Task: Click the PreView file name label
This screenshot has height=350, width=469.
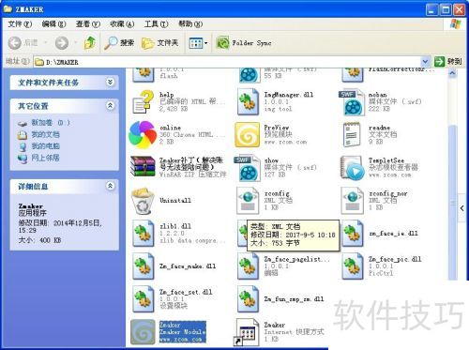Action: pyautogui.click(x=277, y=128)
